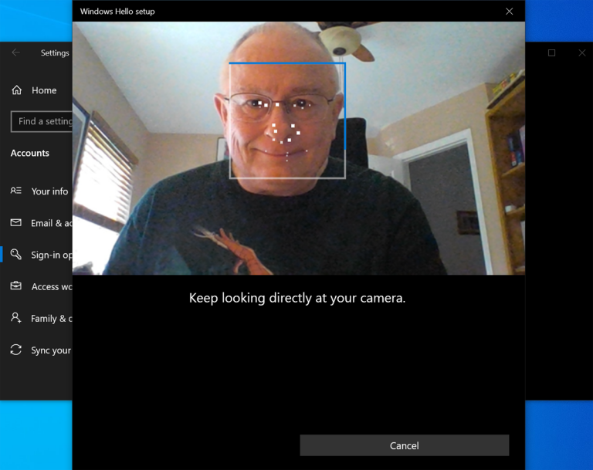593x470 pixels.
Task: Click the Access work briefcase icon
Action: click(x=16, y=286)
